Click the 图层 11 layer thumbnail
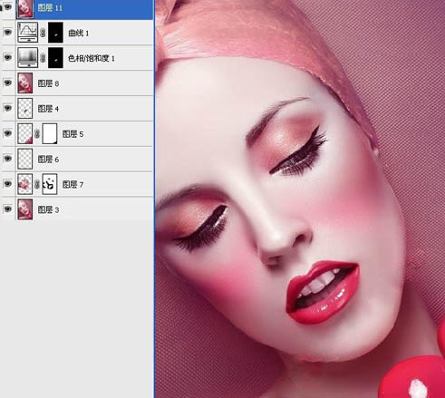445x398 pixels. click(x=25, y=8)
